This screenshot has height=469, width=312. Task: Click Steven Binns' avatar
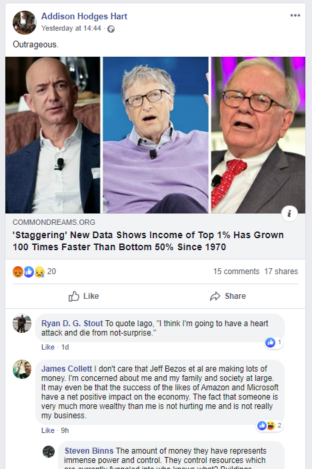coord(49,452)
